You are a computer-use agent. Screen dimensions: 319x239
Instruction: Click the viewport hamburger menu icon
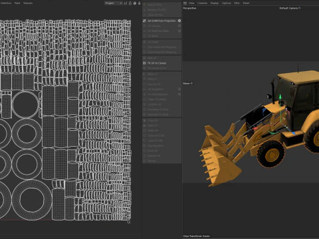(185, 3)
